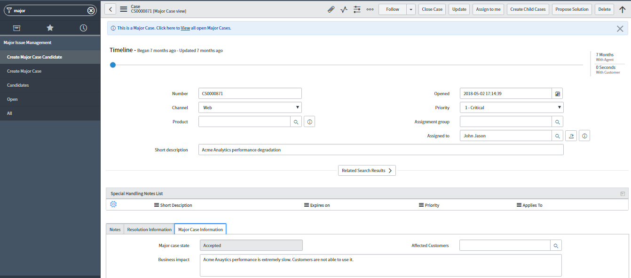Open the Opened date calendar picker
This screenshot has width=631, height=278.
point(558,94)
